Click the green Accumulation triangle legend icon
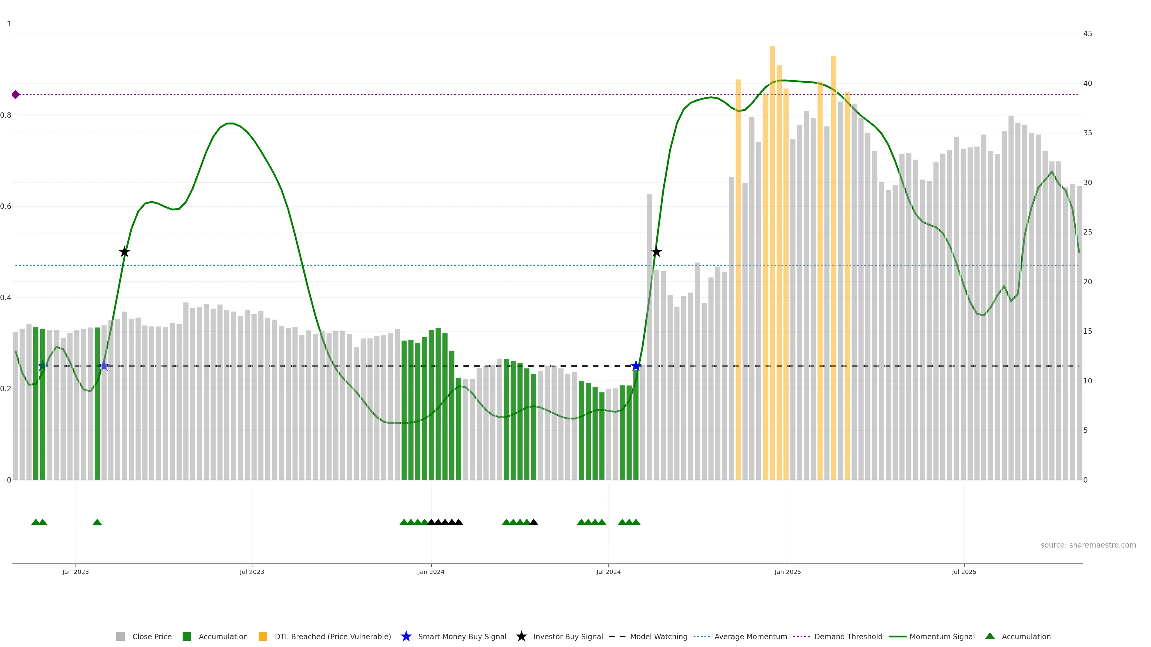 (990, 636)
